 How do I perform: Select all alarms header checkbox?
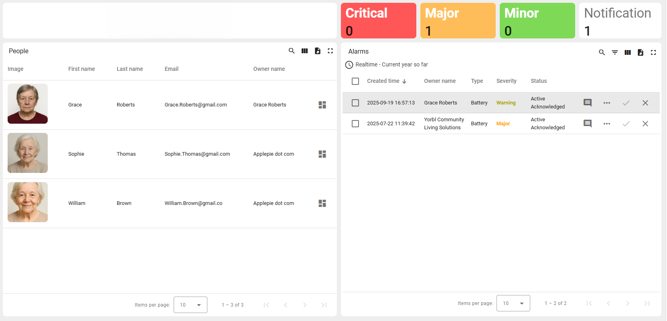coord(355,81)
